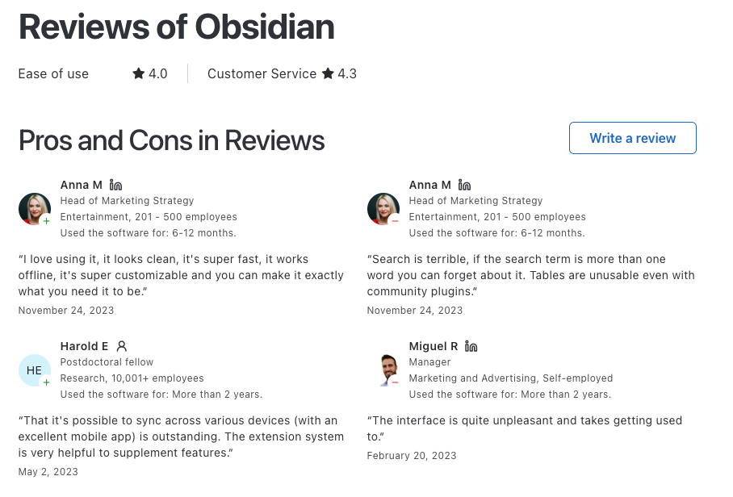The height and width of the screenshot is (497, 733).
Task: Click the star icon beside the Ease of use rating
Action: (137, 73)
